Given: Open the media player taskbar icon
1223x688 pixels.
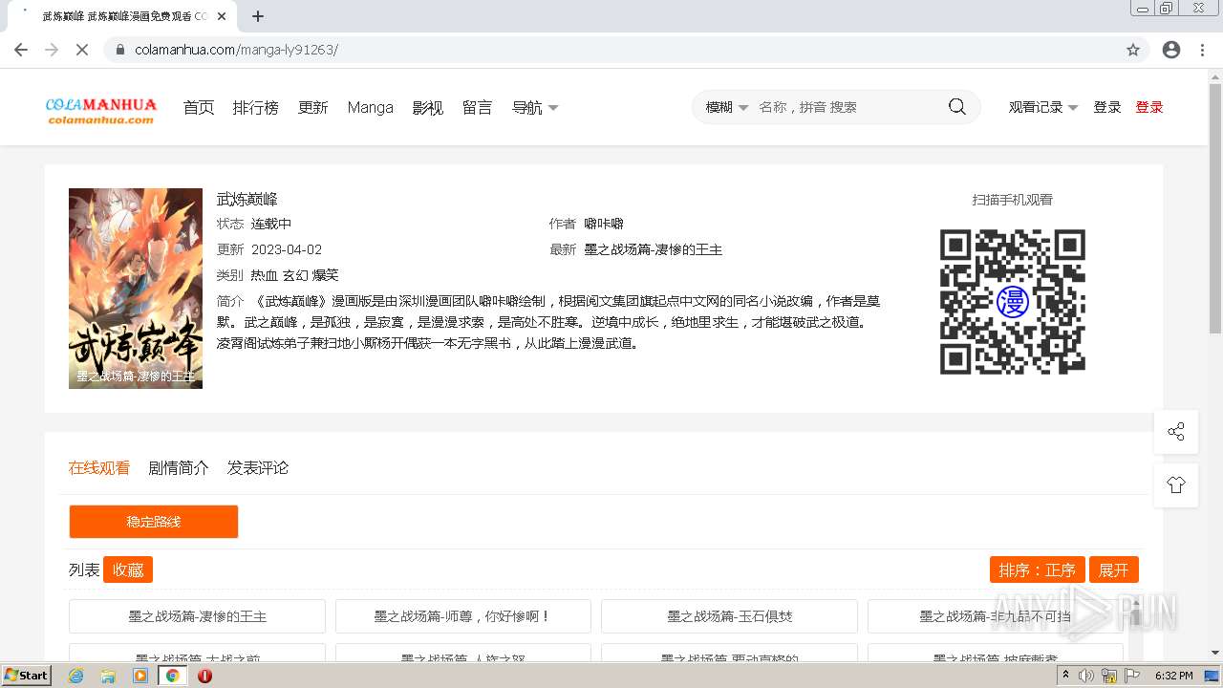Looking at the screenshot, I should pyautogui.click(x=140, y=676).
